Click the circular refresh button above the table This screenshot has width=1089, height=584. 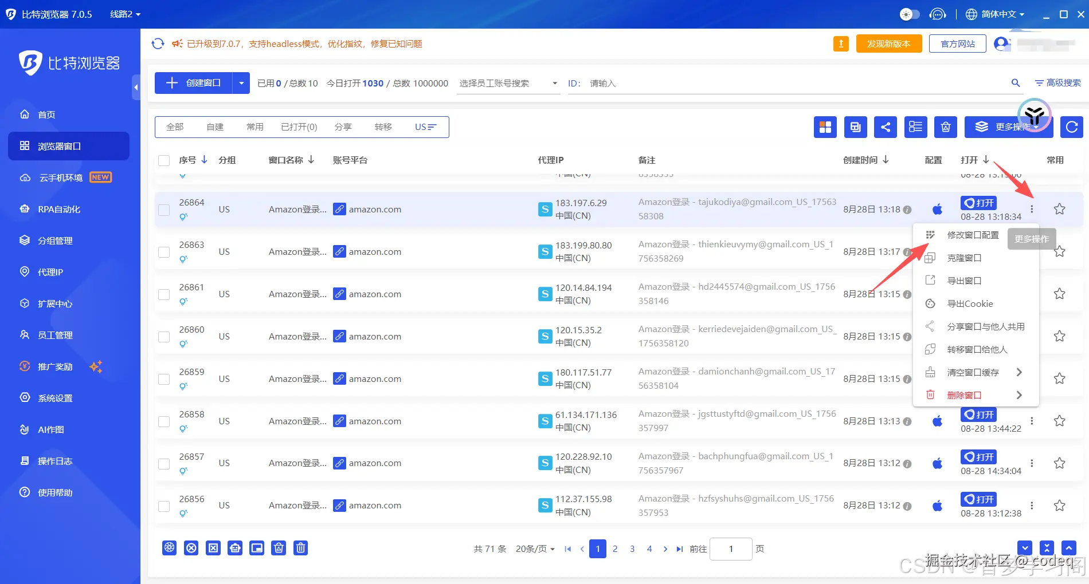pos(1072,127)
